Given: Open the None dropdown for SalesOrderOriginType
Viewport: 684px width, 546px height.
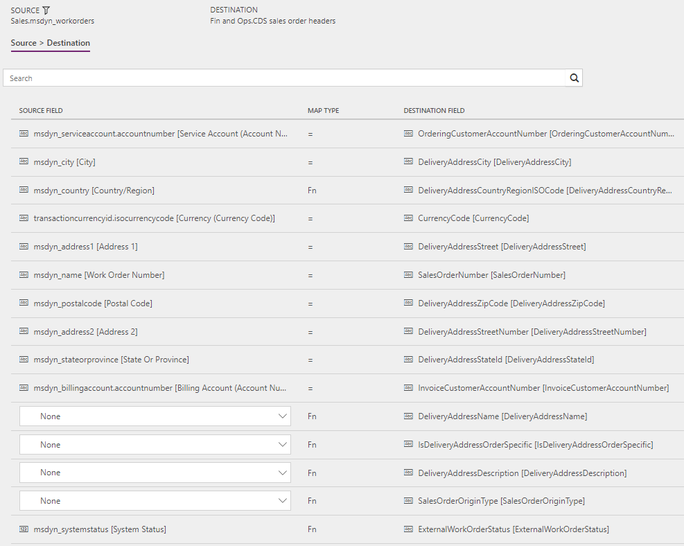Looking at the screenshot, I should [x=155, y=501].
